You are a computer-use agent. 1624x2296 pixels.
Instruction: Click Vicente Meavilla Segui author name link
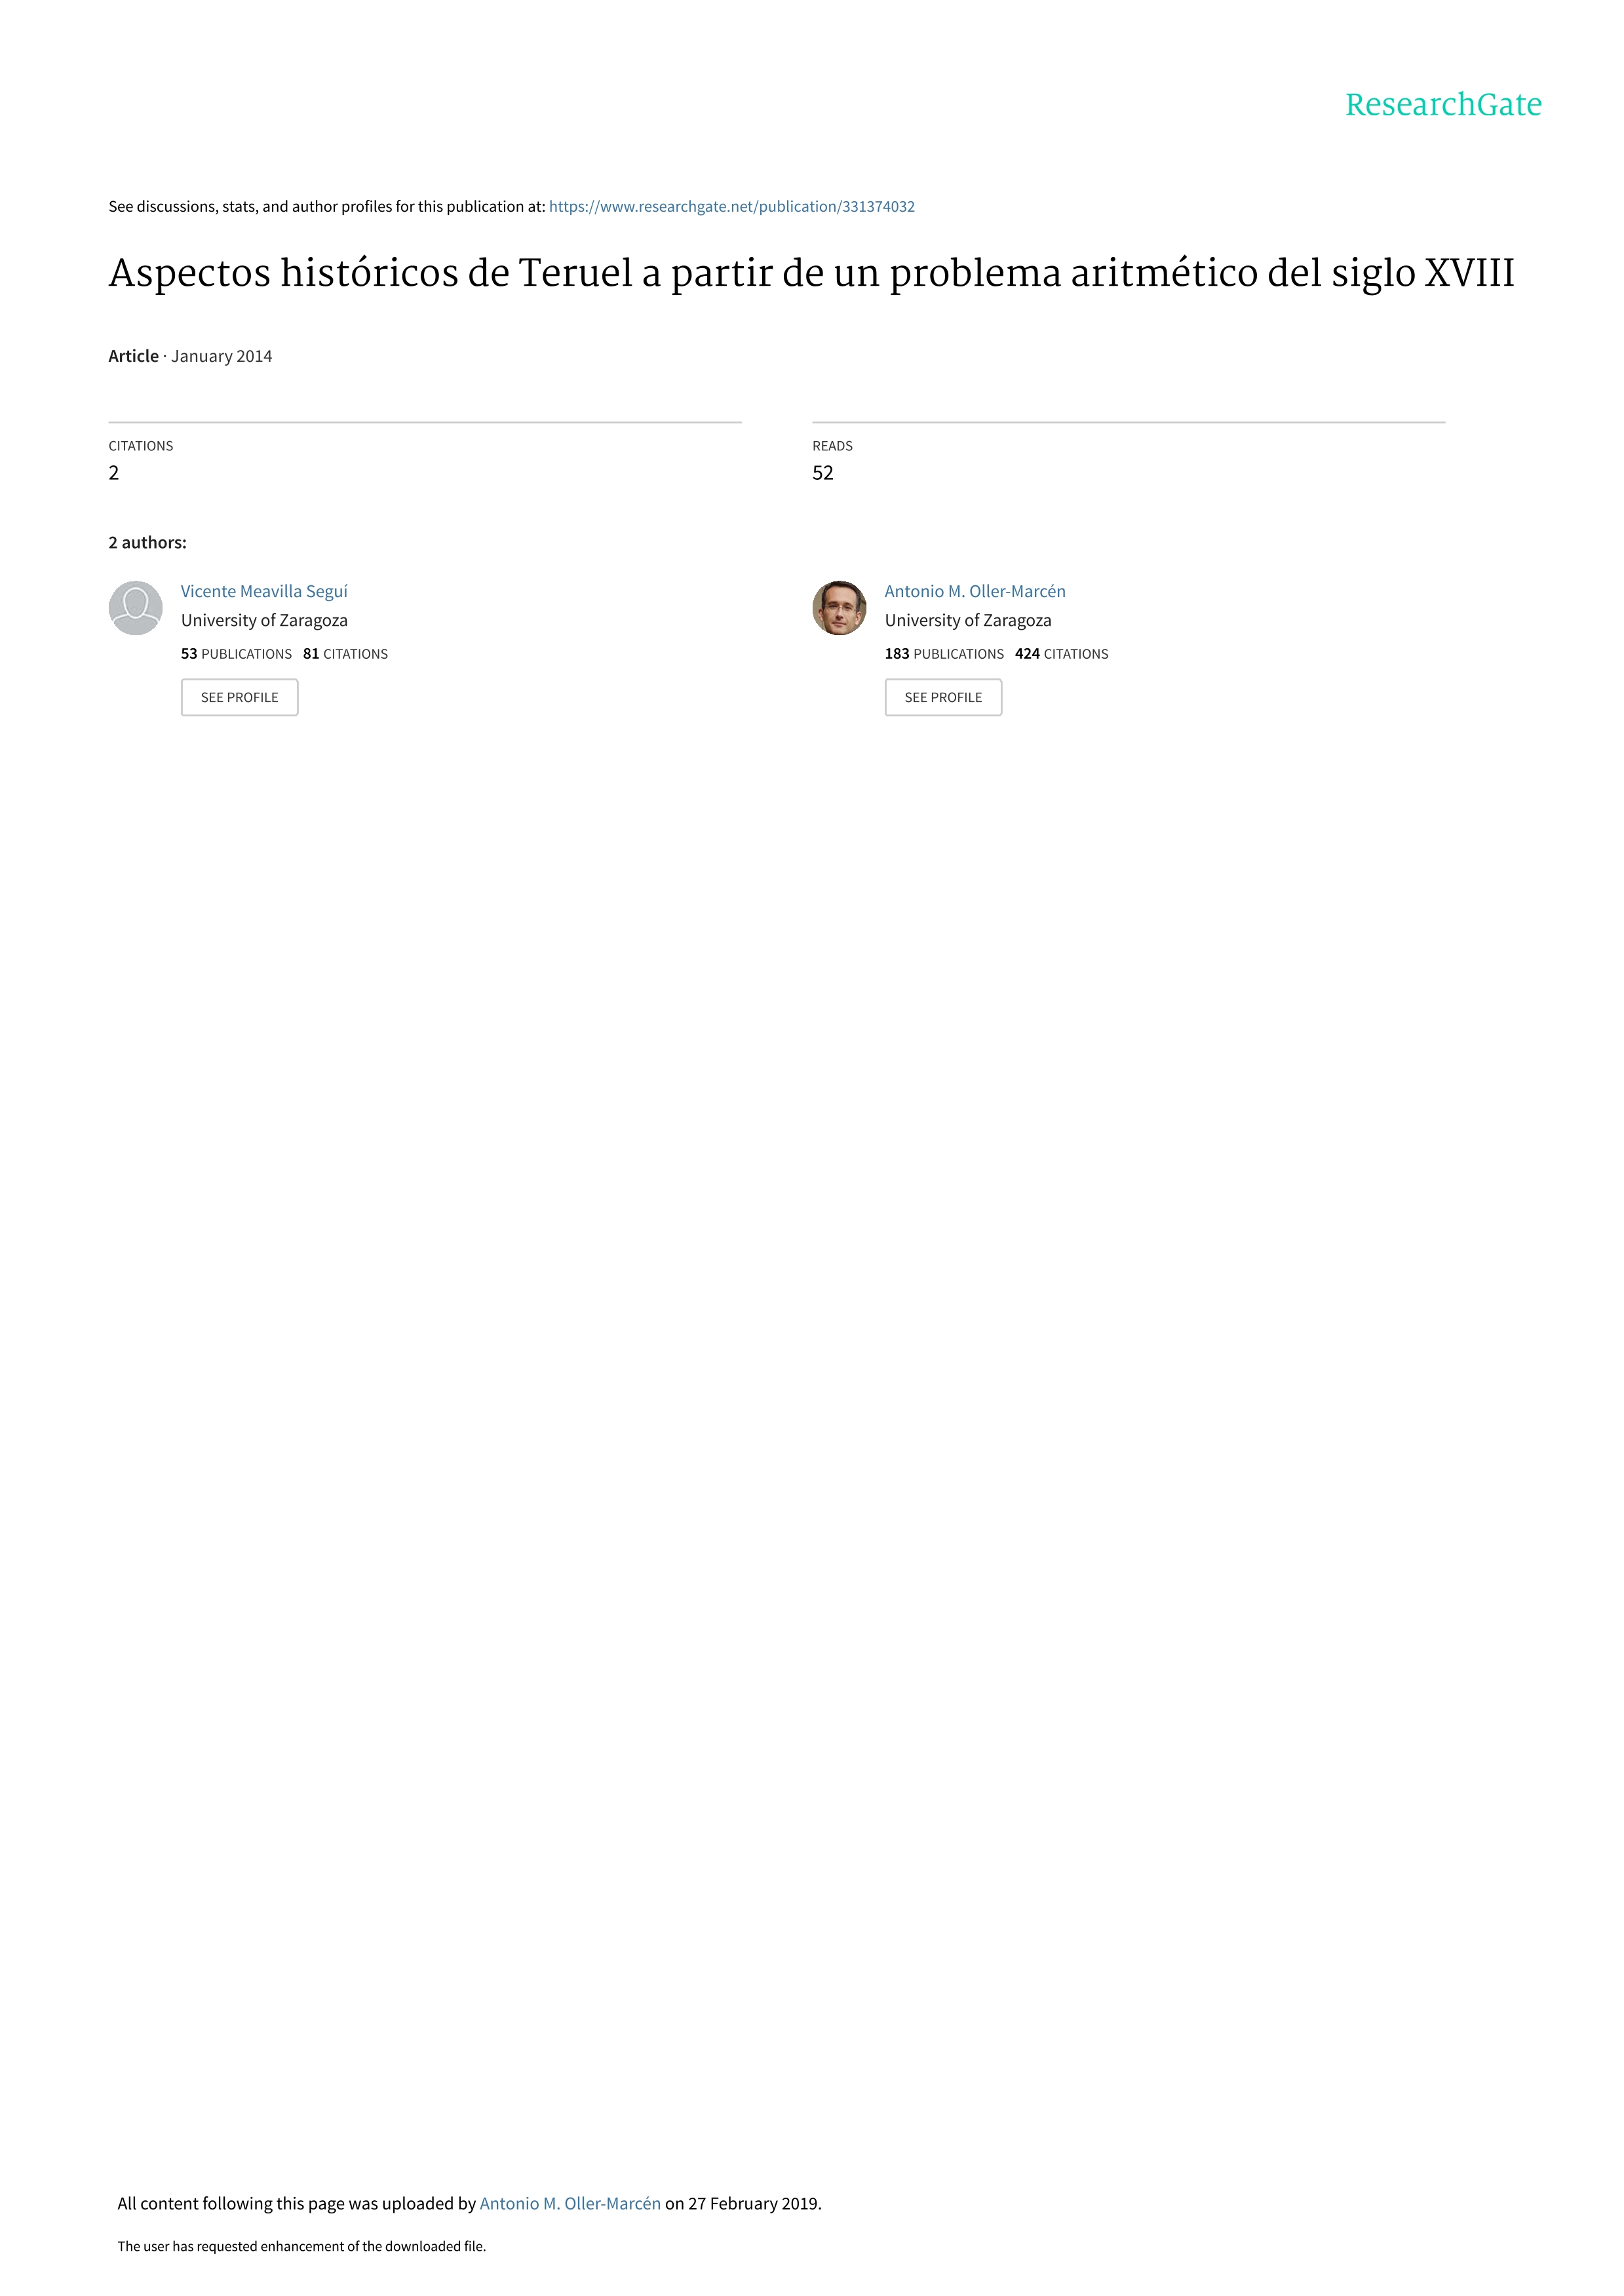[x=263, y=591]
